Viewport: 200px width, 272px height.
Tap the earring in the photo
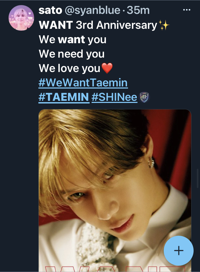pos(151,163)
